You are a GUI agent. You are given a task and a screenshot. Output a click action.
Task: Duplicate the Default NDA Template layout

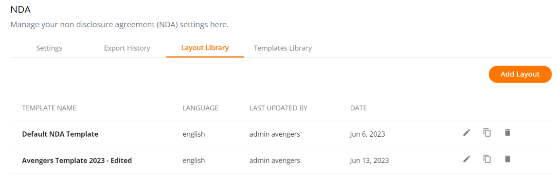click(487, 133)
